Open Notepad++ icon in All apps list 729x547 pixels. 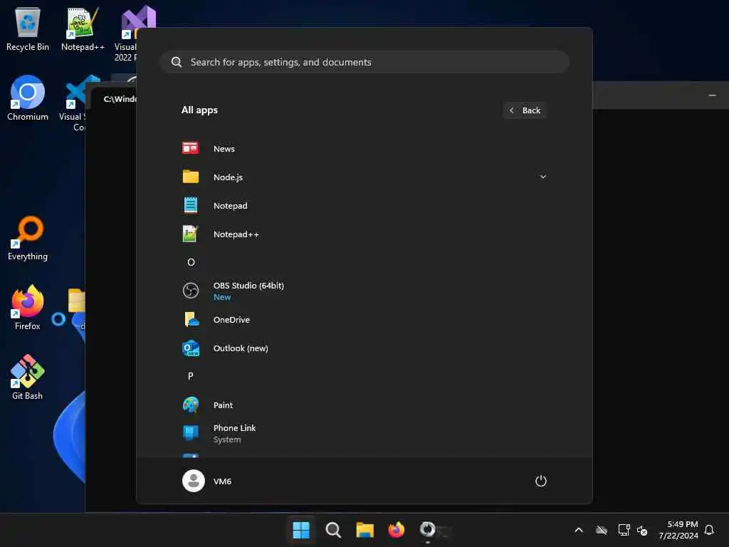(191, 234)
